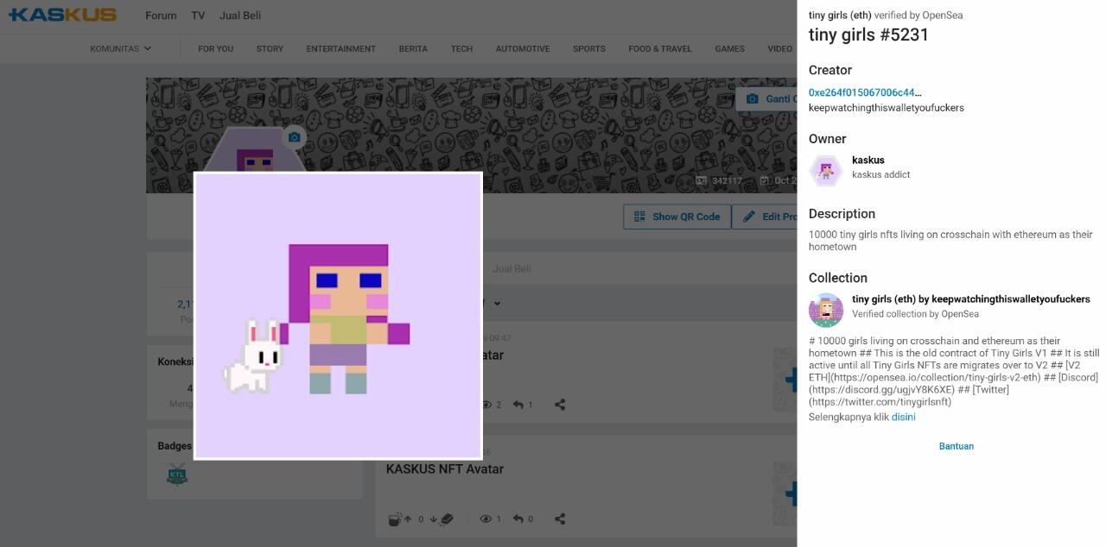Click second thread's reply arrow icon

518,519
